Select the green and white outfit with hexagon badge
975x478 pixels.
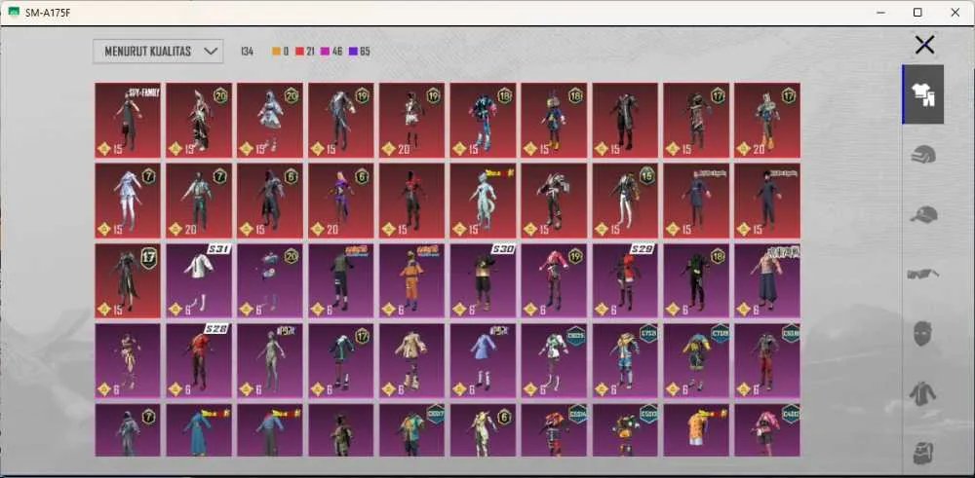click(554, 360)
